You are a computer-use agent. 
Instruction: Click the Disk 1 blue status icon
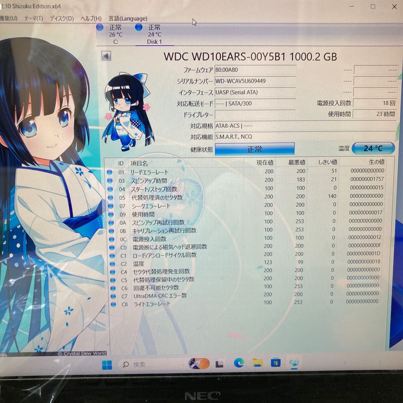pos(139,27)
